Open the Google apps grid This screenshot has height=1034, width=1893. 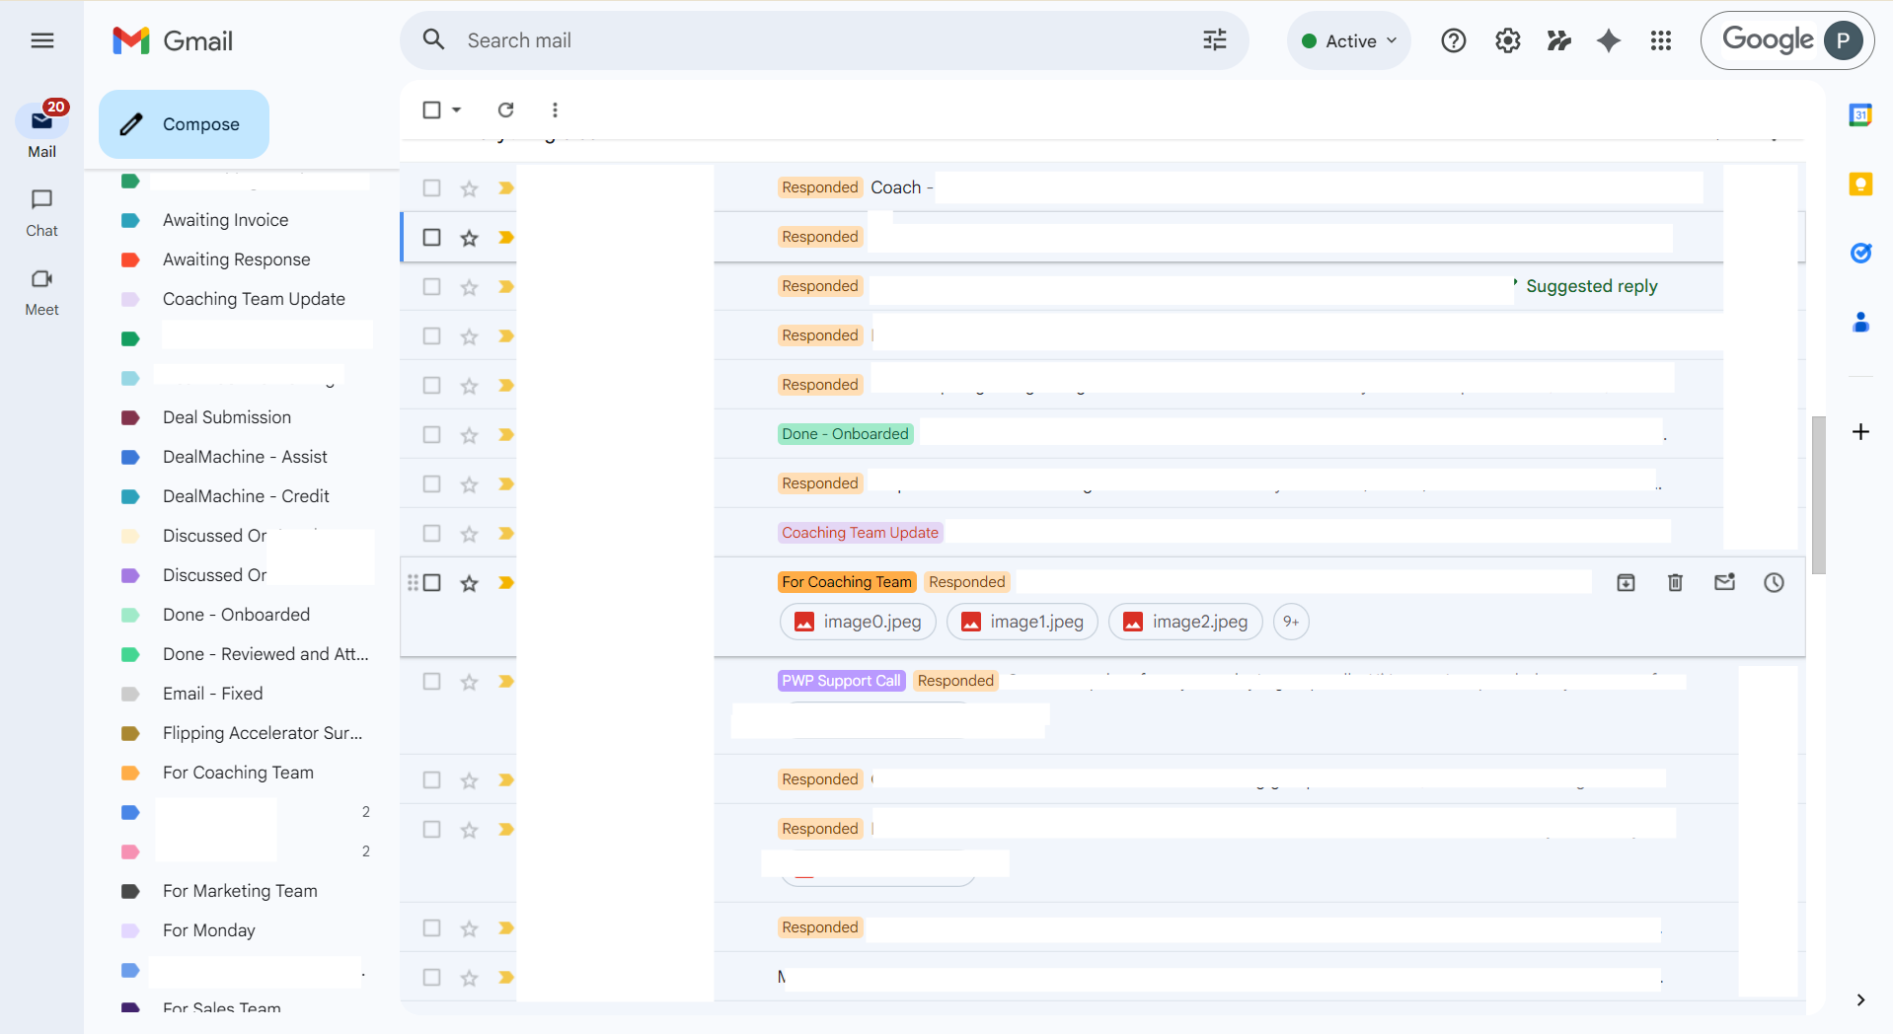pos(1661,40)
